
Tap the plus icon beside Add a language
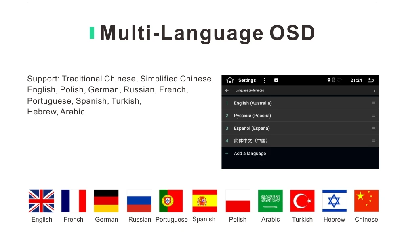(227, 153)
